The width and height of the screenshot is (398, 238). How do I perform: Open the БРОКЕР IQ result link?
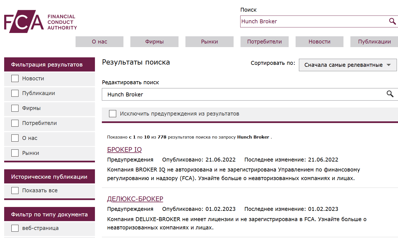click(x=124, y=149)
